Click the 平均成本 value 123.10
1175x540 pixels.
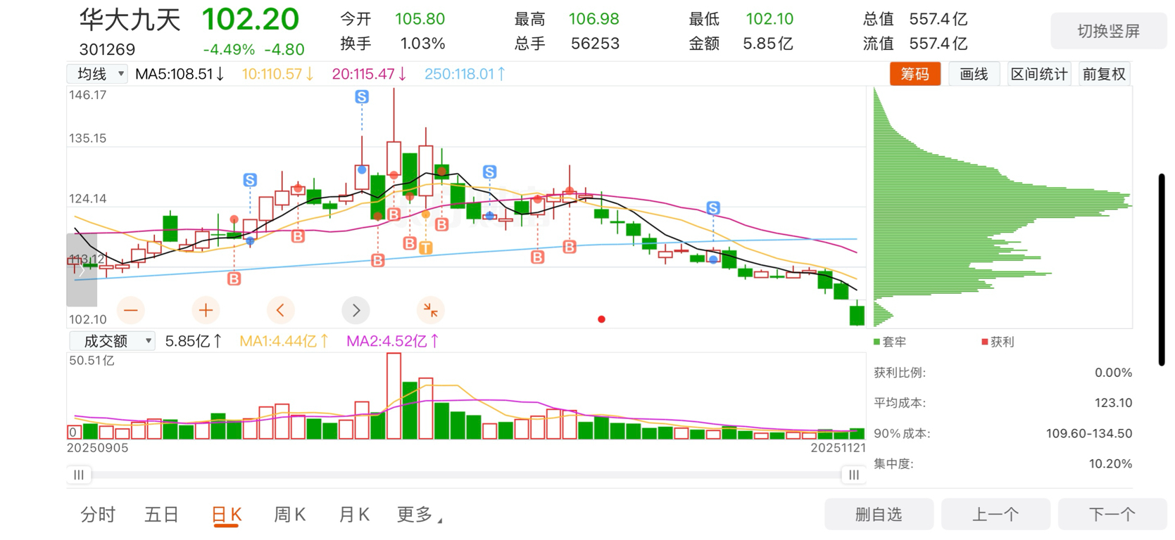coord(1114,403)
